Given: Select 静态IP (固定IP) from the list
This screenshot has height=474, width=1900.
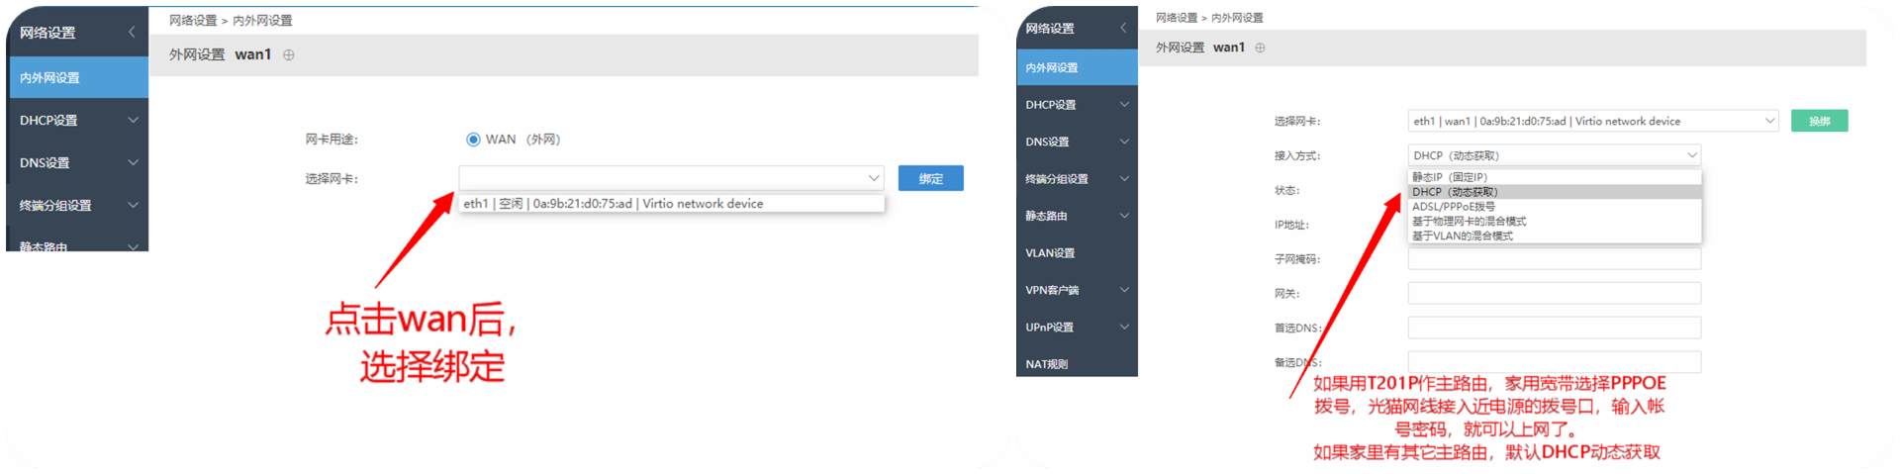Looking at the screenshot, I should tap(1450, 177).
